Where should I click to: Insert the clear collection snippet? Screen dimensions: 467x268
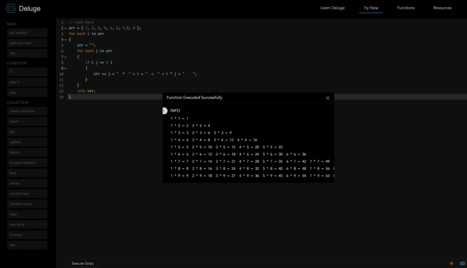click(27, 214)
